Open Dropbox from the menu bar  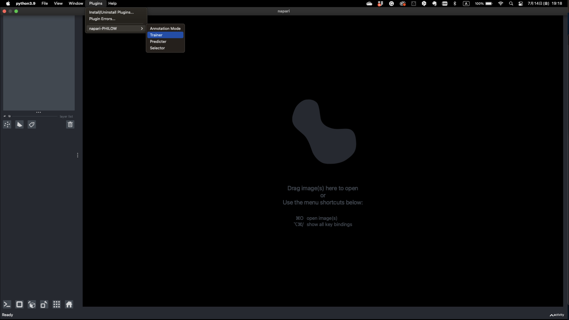(380, 4)
